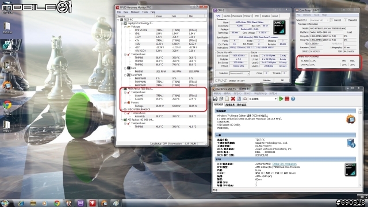Viewport: 368px width, 207px height.
Task: Switch to the second tab in BurnInTest
Action: (x=230, y=105)
